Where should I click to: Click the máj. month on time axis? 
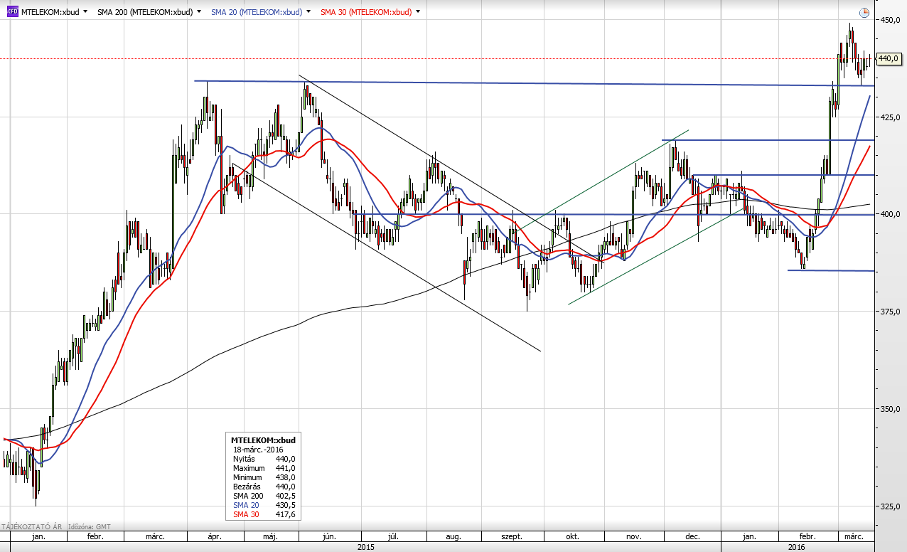269,536
